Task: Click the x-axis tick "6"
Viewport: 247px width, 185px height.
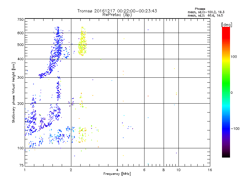Action: coord(144,170)
